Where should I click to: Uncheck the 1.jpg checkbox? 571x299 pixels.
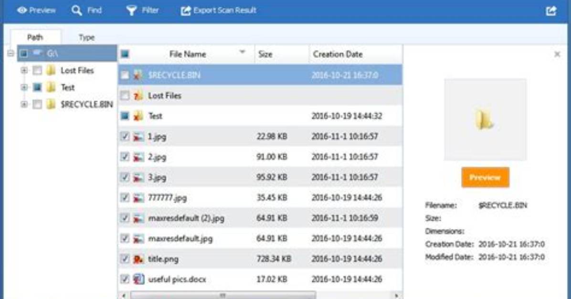pyautogui.click(x=125, y=137)
